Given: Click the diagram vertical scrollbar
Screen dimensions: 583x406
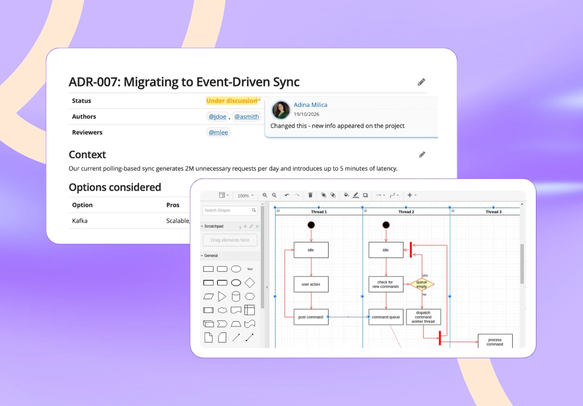Looking at the screenshot, I should [x=522, y=264].
